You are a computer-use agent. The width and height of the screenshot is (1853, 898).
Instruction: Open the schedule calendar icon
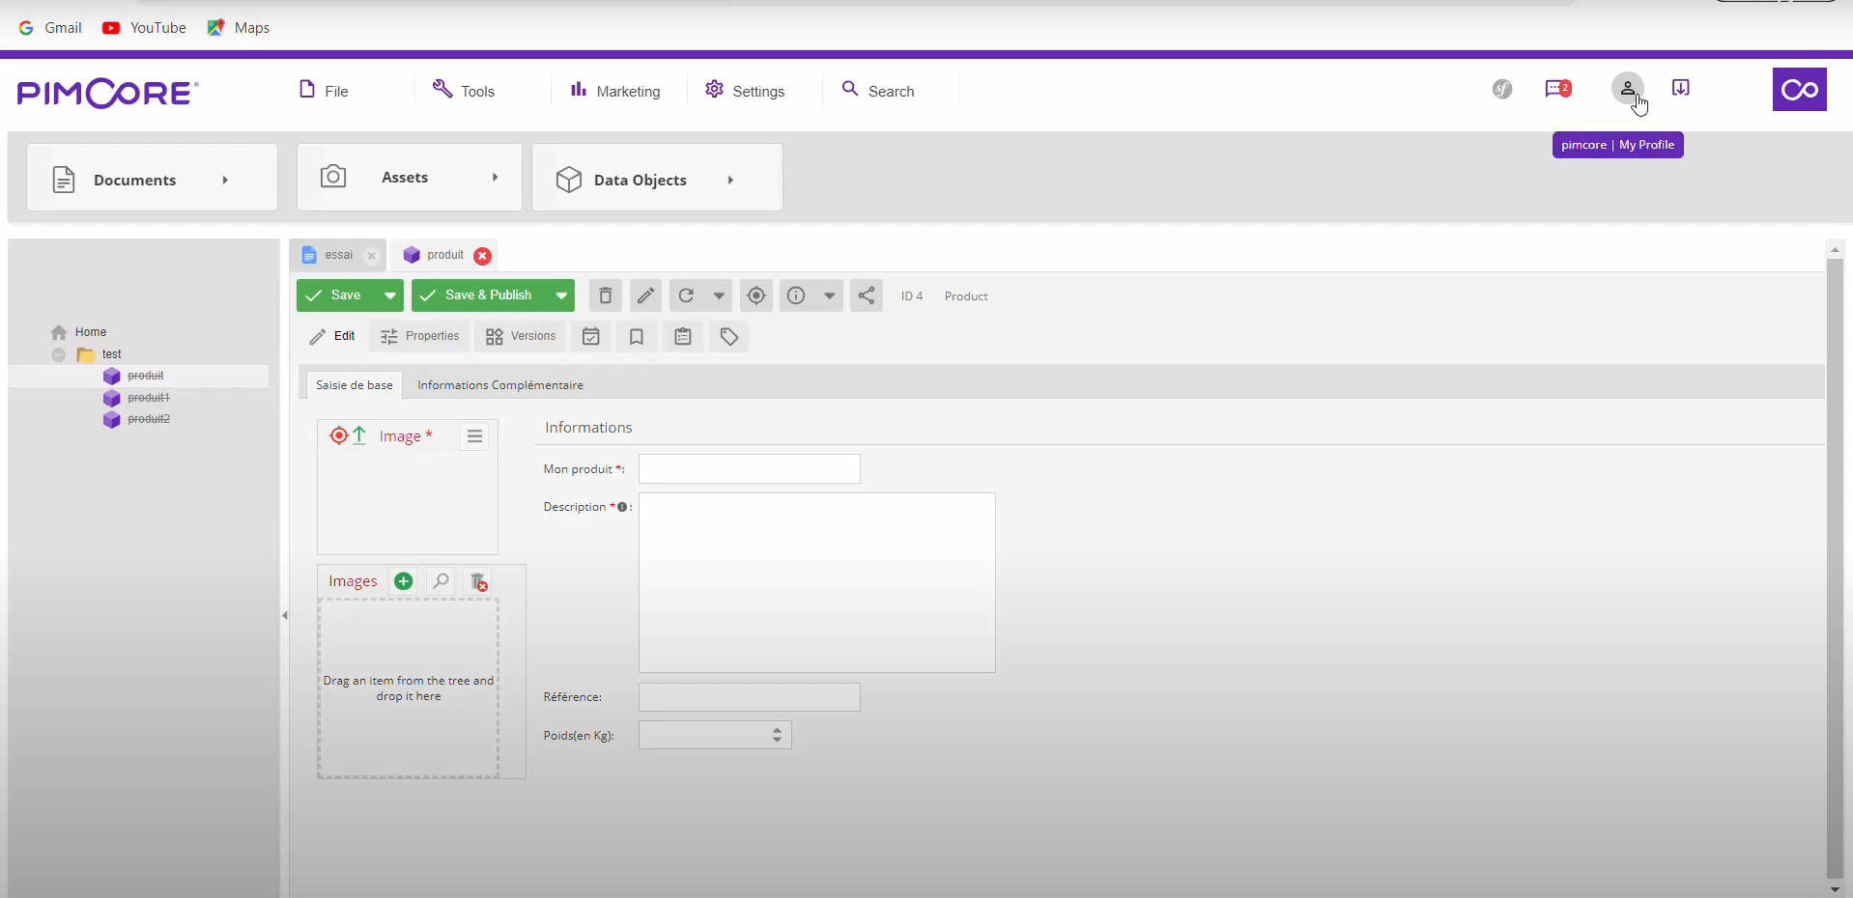(589, 336)
